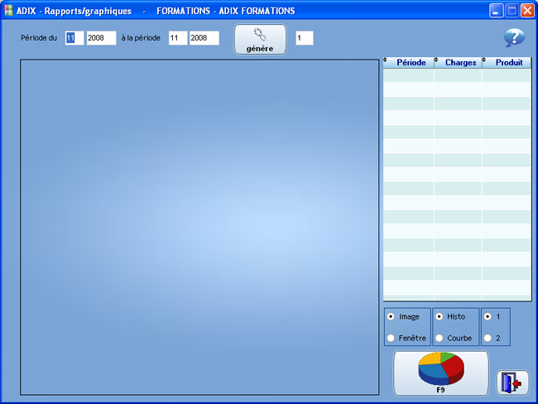Minimize the ADIX window
The width and height of the screenshot is (538, 404).
click(496, 11)
